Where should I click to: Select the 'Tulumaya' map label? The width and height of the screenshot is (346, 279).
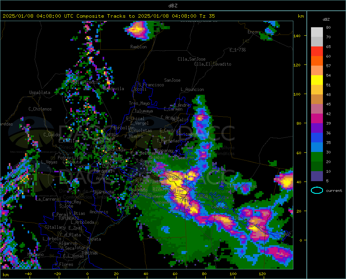143,111
